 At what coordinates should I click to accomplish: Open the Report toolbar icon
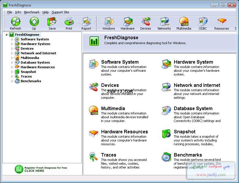point(86,21)
